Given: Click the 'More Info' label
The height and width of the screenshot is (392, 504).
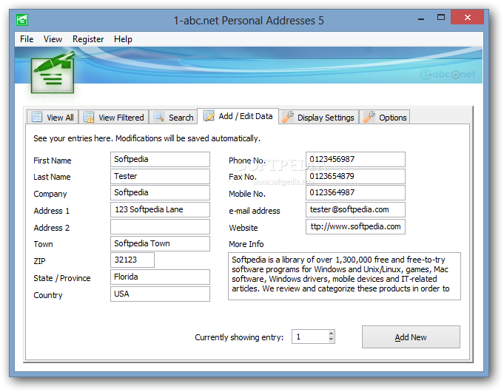Looking at the screenshot, I should click(x=246, y=244).
